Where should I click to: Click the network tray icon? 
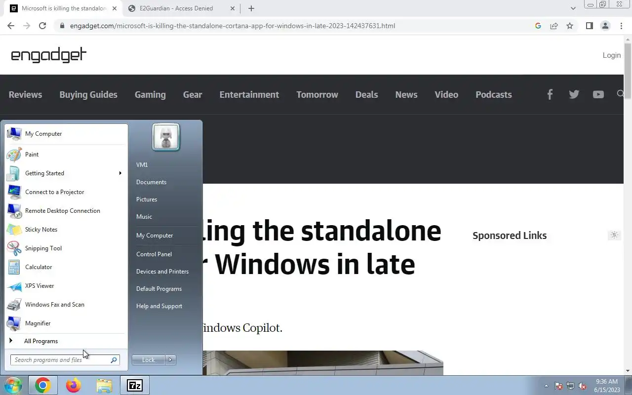(x=570, y=386)
